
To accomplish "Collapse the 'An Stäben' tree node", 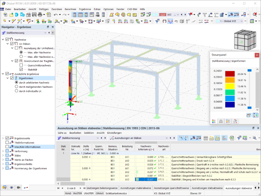I will pyautogui.click(x=8, y=44).
